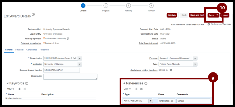Switch to the Financial tab
Viewport: 235px width, 107px height.
click(x=19, y=50)
